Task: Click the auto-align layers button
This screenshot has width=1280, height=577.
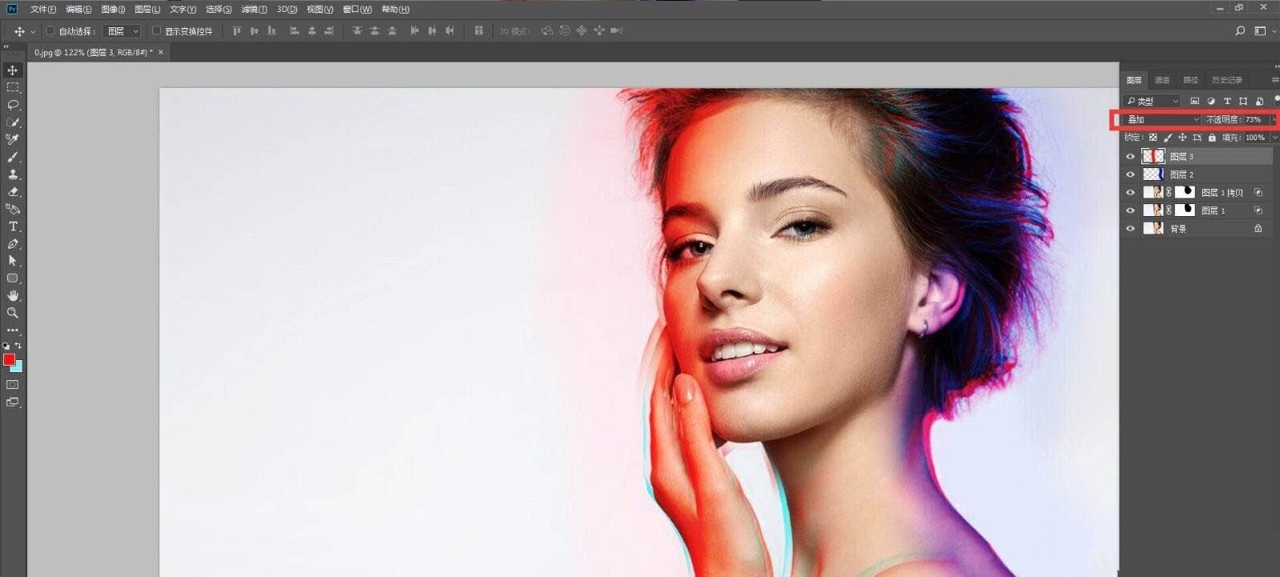Action: [x=479, y=31]
